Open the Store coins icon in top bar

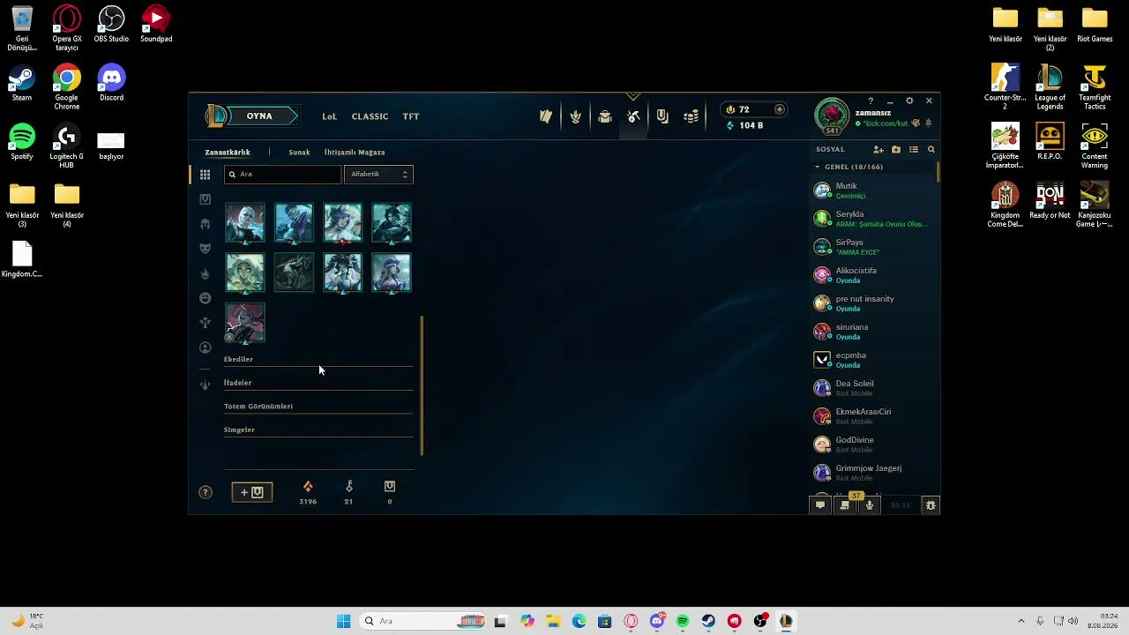[x=692, y=116]
